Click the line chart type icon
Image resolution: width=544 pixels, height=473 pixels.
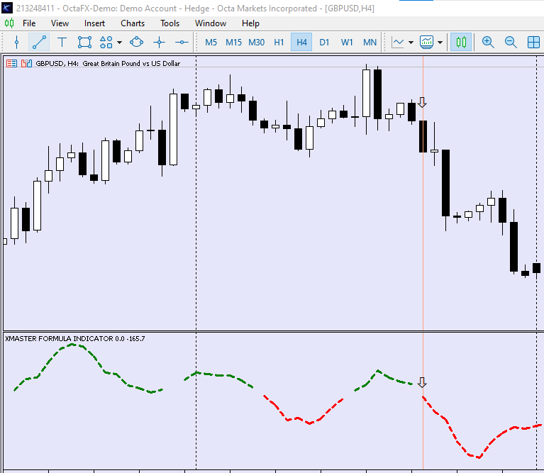tap(398, 43)
